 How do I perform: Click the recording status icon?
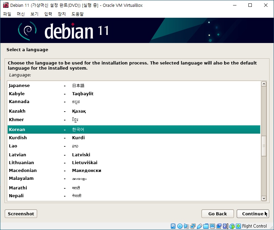pyautogui.click(x=219, y=226)
